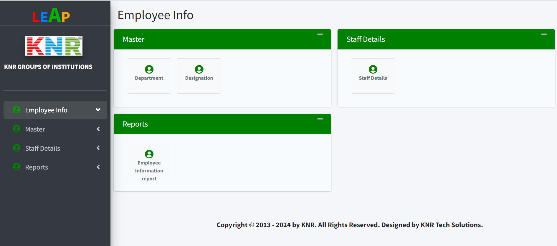Open the Employee Information report label

(x=149, y=171)
